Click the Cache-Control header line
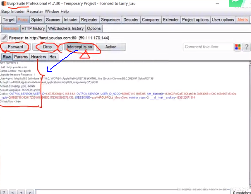This screenshot has width=251, height=194. click(15, 71)
